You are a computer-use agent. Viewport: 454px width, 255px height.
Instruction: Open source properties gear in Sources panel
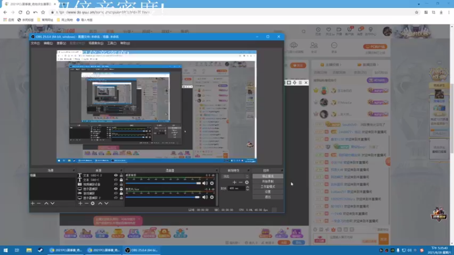point(93,203)
